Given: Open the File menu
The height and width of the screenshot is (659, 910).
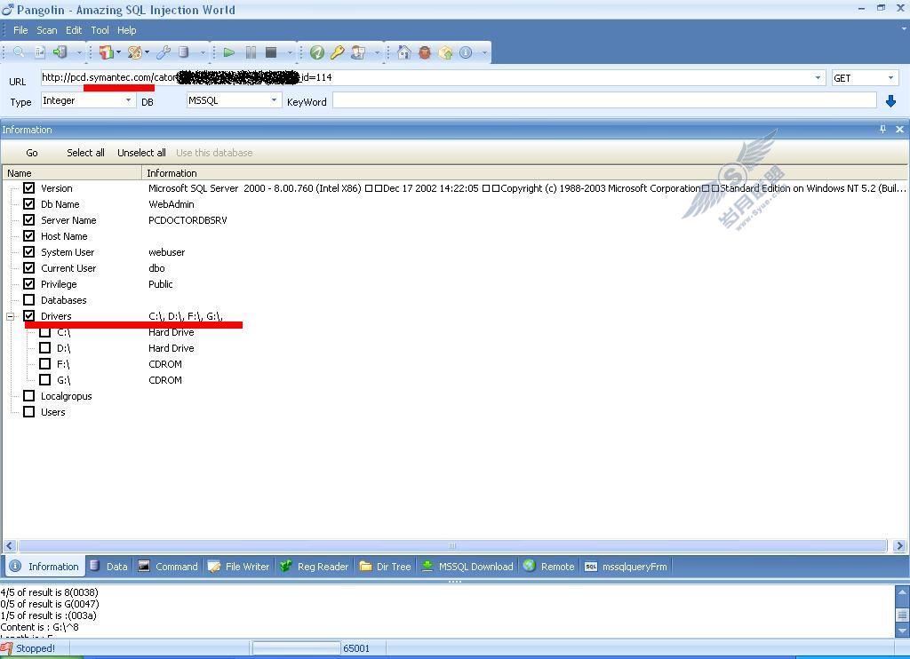Looking at the screenshot, I should (x=20, y=30).
